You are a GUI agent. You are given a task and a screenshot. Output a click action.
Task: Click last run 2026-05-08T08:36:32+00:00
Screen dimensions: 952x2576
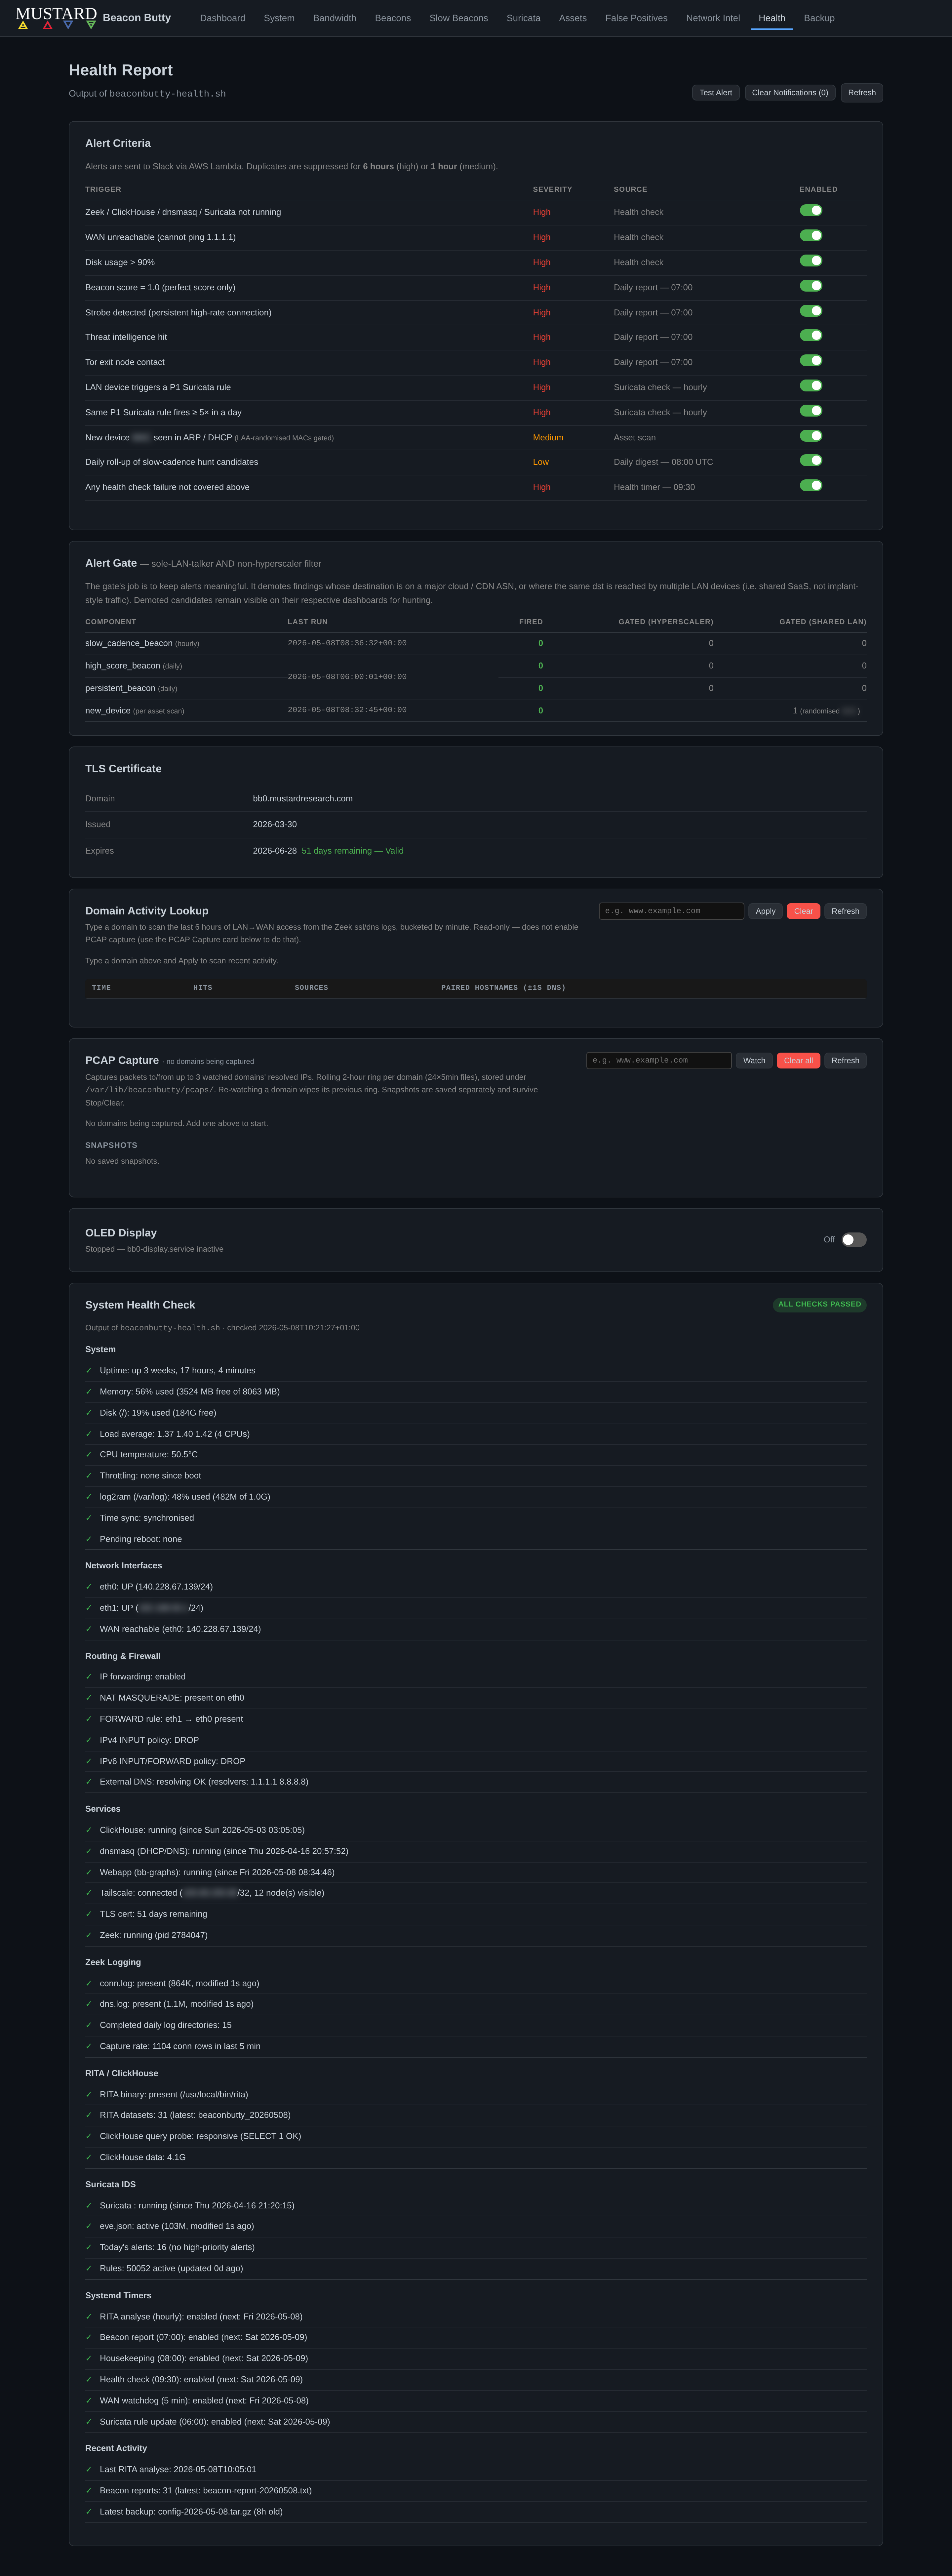tap(347, 643)
